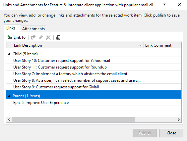Collapse the Child (5 items) group

[x=9, y=54]
